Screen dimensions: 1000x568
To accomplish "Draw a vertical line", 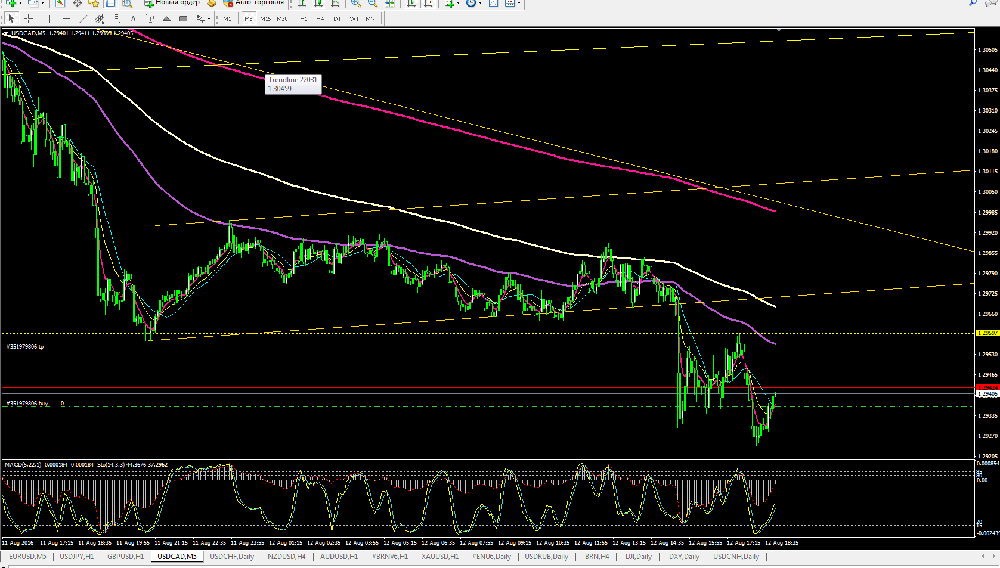I will [x=49, y=19].
